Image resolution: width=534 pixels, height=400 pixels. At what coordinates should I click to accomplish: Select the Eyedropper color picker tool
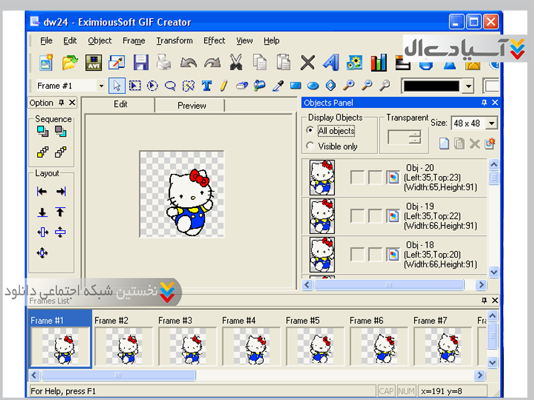pos(278,85)
